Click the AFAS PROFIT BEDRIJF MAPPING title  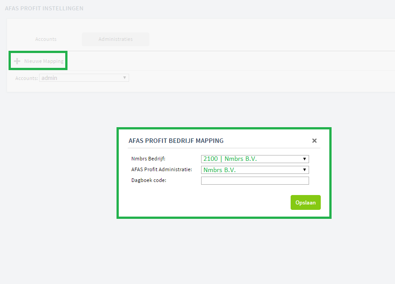176,141
